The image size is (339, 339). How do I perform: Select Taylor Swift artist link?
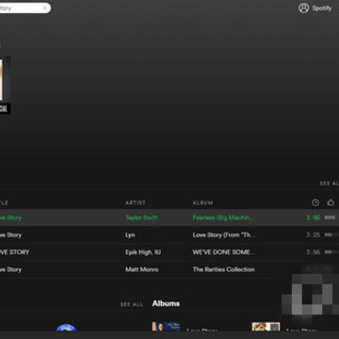[141, 218]
